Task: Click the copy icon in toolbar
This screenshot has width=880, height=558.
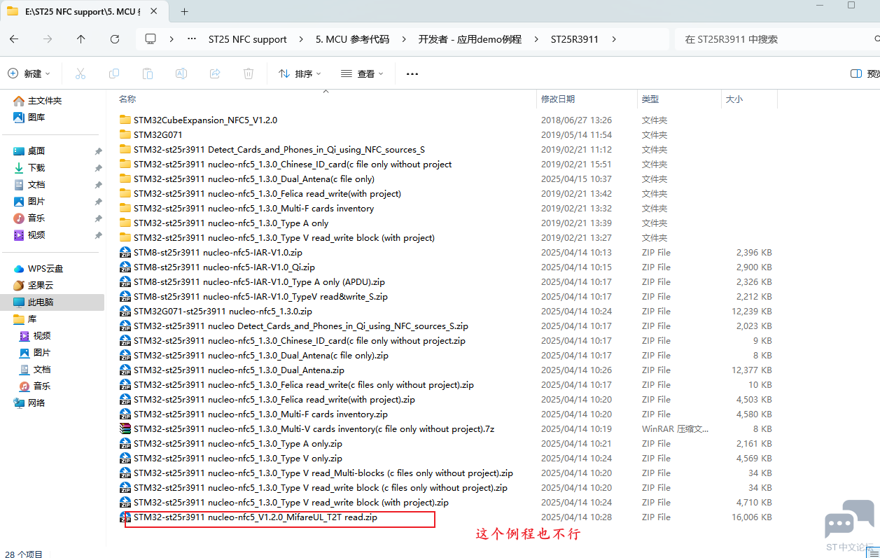Action: [113, 74]
